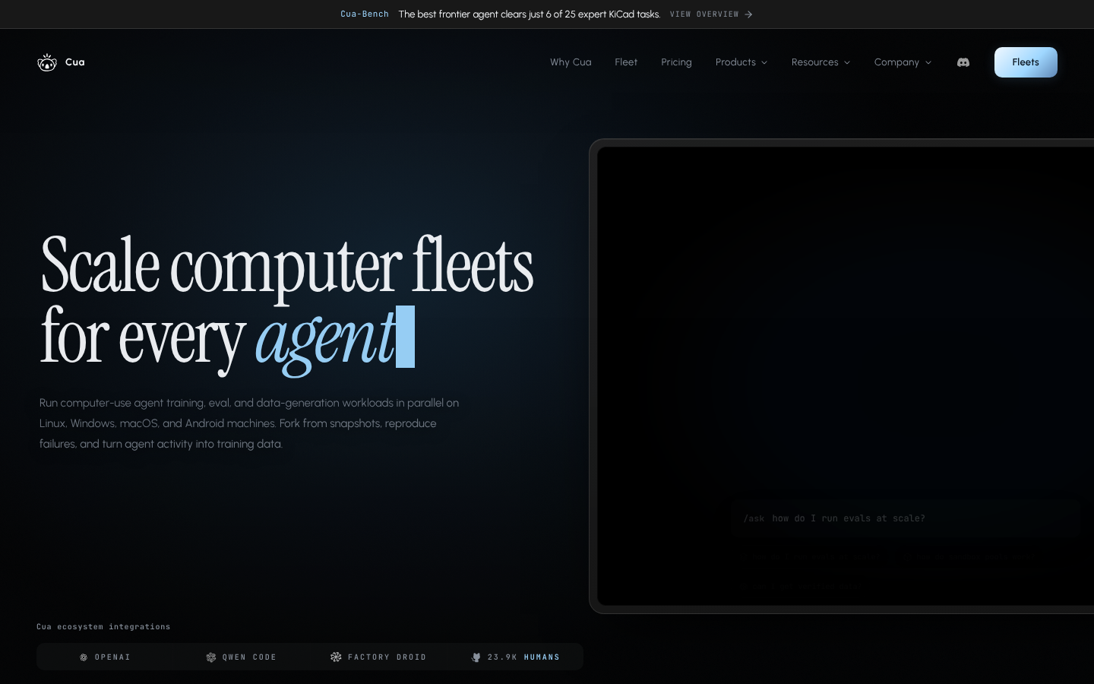
Task: Expand the Products dropdown menu
Action: 741,62
